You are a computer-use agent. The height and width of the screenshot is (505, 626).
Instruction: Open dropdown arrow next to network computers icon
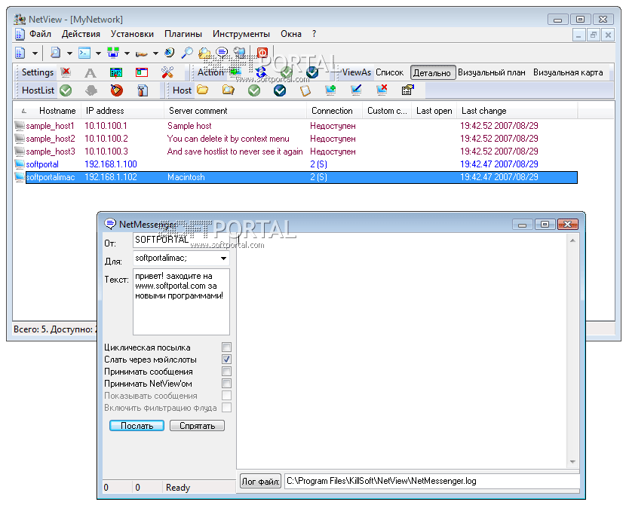(127, 53)
